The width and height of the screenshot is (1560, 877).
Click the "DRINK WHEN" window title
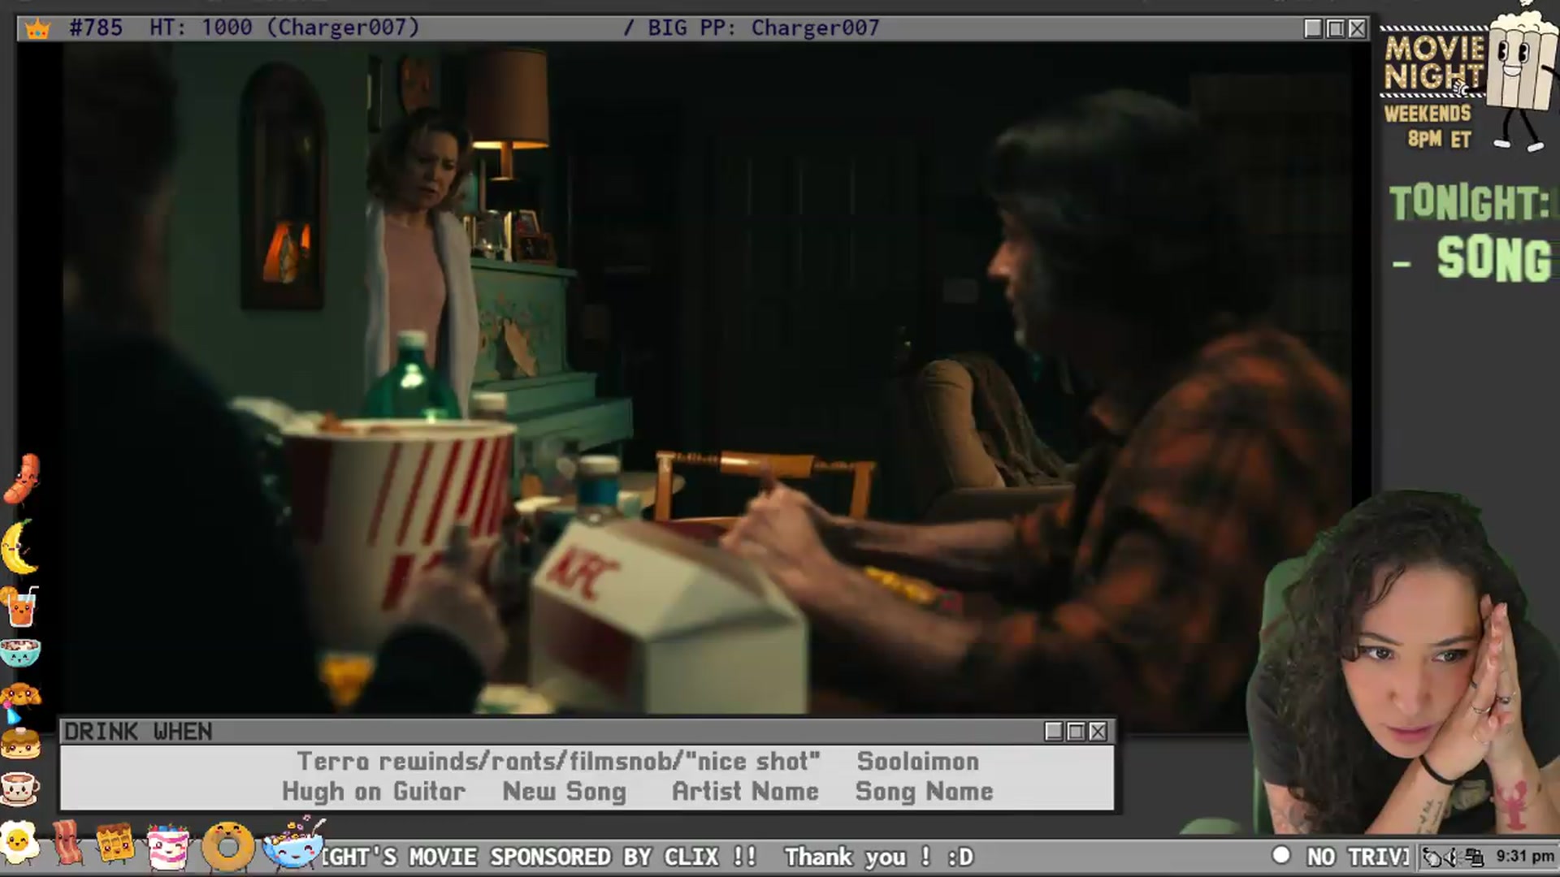pos(138,732)
